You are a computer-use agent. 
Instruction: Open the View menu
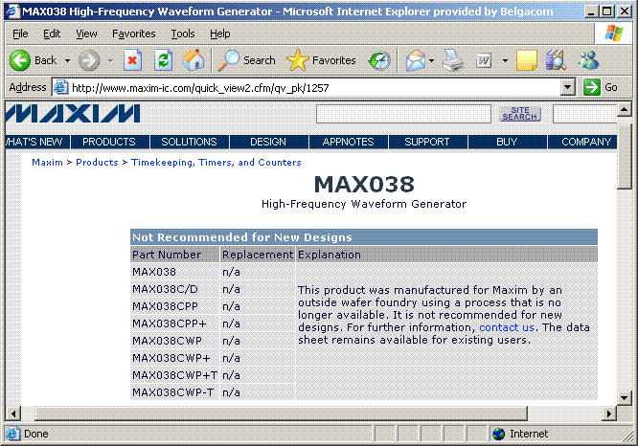86,33
